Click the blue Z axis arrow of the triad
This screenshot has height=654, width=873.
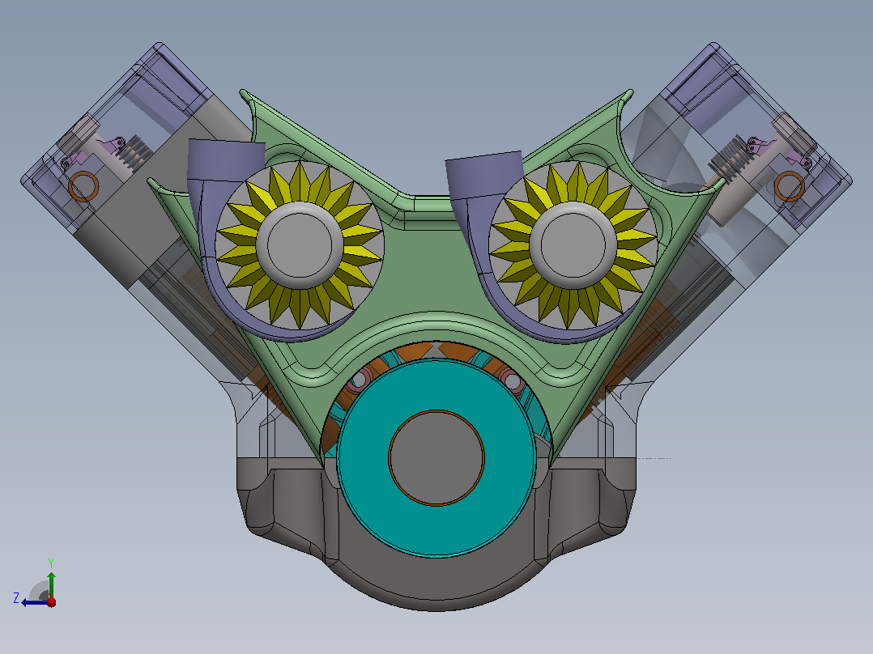tap(33, 602)
